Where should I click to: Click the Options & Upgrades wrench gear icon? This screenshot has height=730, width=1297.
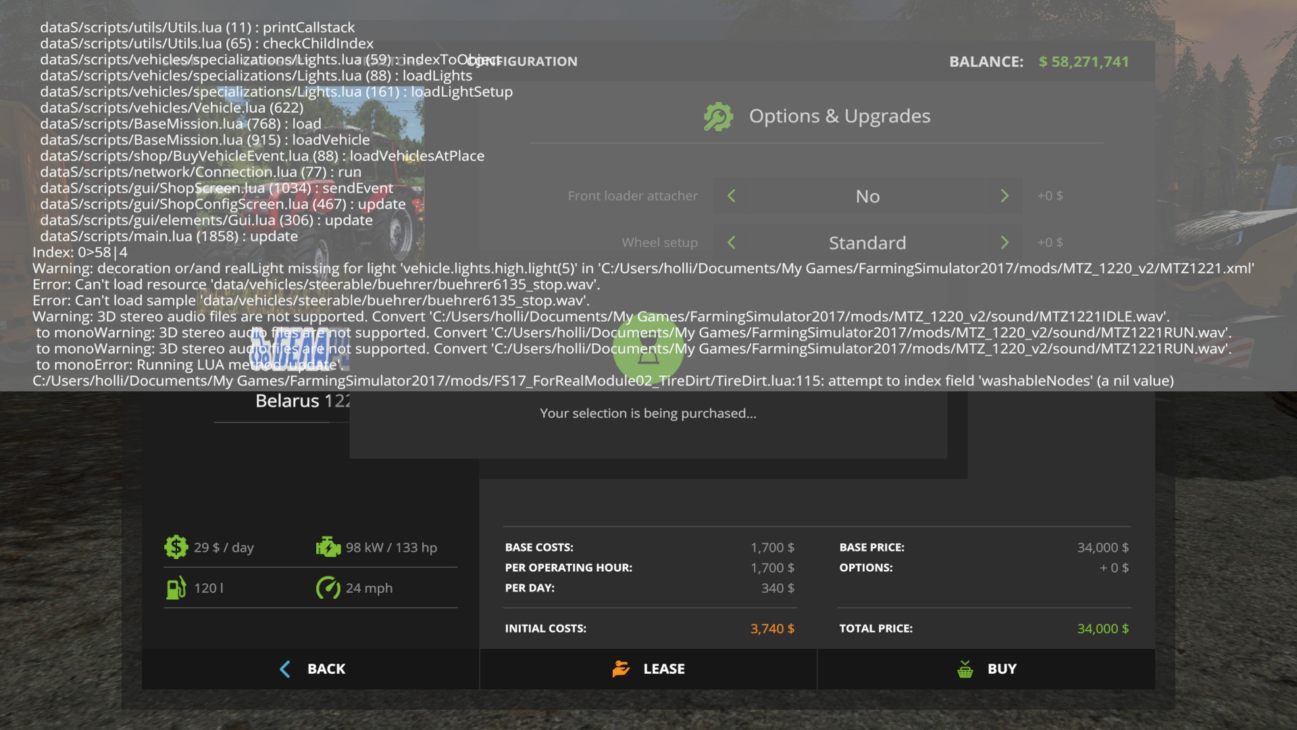718,116
